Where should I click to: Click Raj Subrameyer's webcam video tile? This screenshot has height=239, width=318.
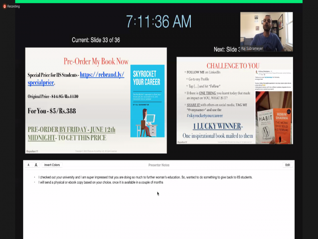pos(266,31)
